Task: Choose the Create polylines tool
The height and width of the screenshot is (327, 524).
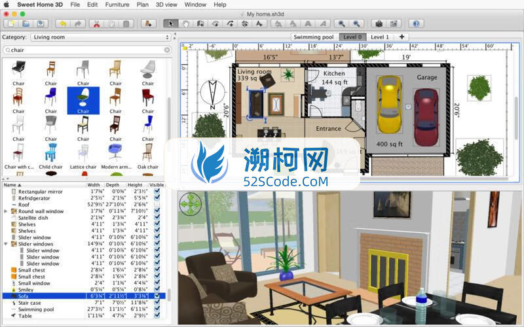Action: pos(230,24)
